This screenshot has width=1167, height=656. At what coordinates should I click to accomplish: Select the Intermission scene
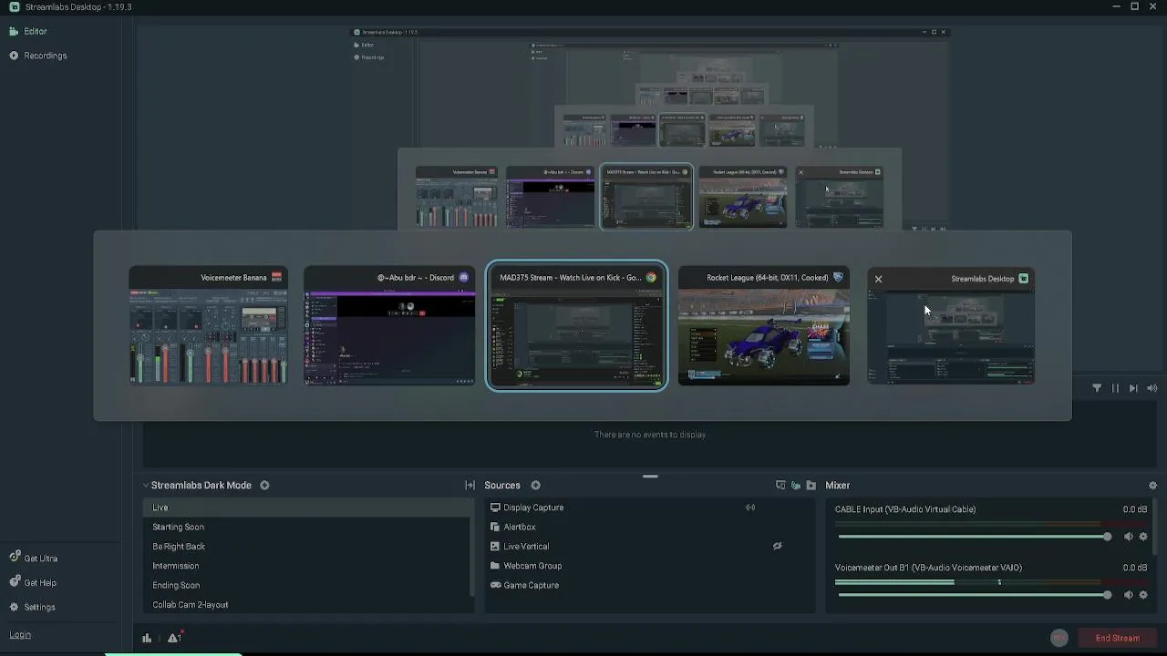pos(308,566)
